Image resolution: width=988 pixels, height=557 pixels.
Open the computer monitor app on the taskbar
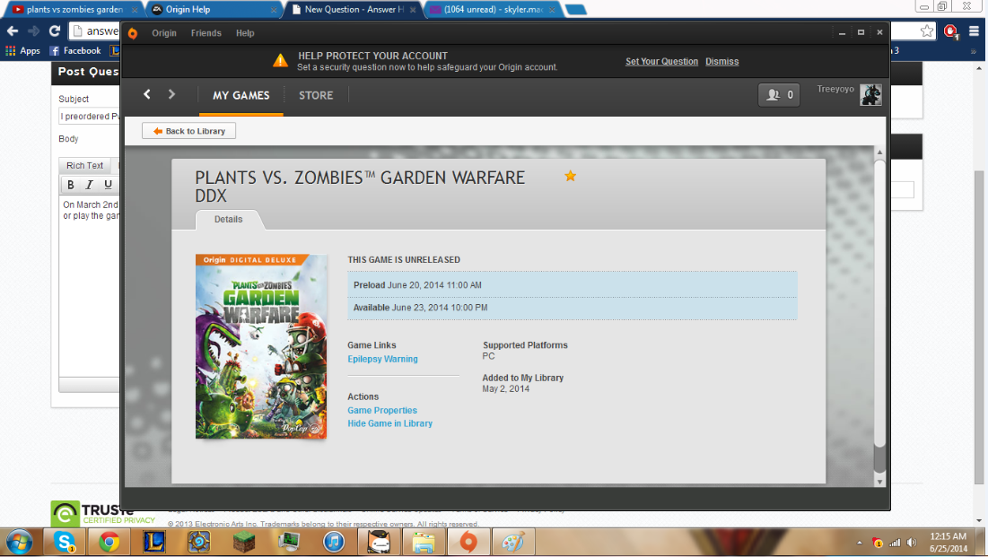(x=289, y=542)
